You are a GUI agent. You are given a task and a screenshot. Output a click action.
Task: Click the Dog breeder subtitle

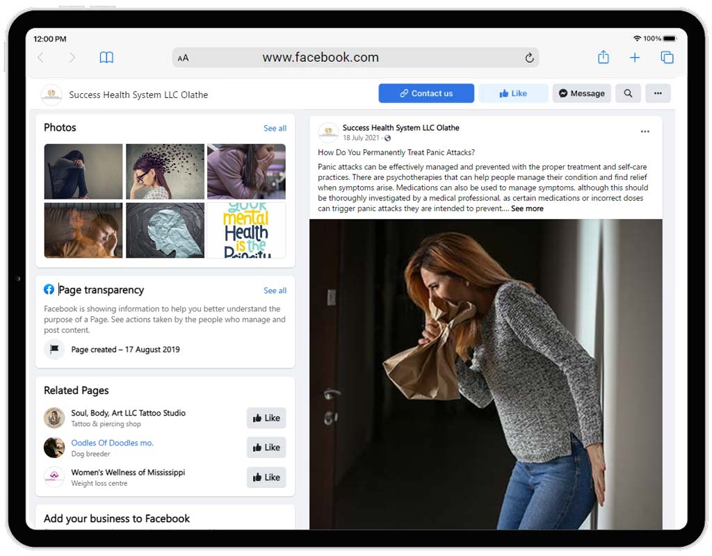pyautogui.click(x=90, y=454)
